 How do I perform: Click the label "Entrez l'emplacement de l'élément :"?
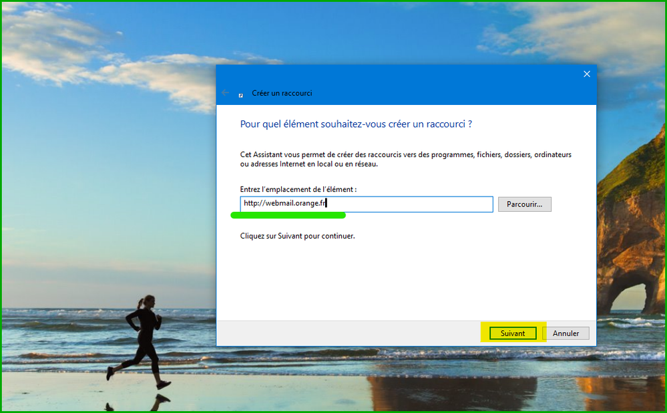click(298, 189)
